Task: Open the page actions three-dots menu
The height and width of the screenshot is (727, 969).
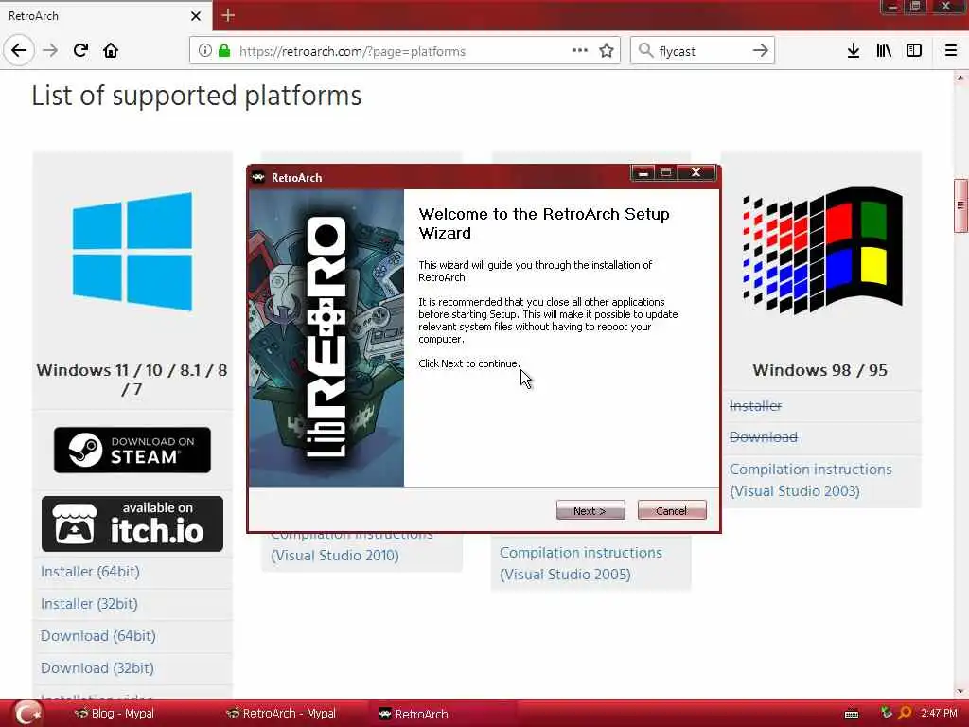Action: (x=580, y=50)
